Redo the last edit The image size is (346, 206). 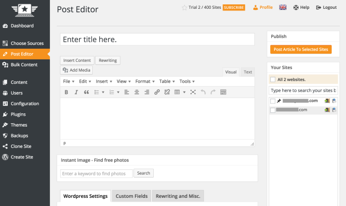(x=213, y=92)
